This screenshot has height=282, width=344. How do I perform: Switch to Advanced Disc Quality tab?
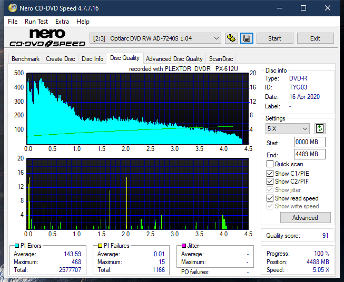point(174,59)
